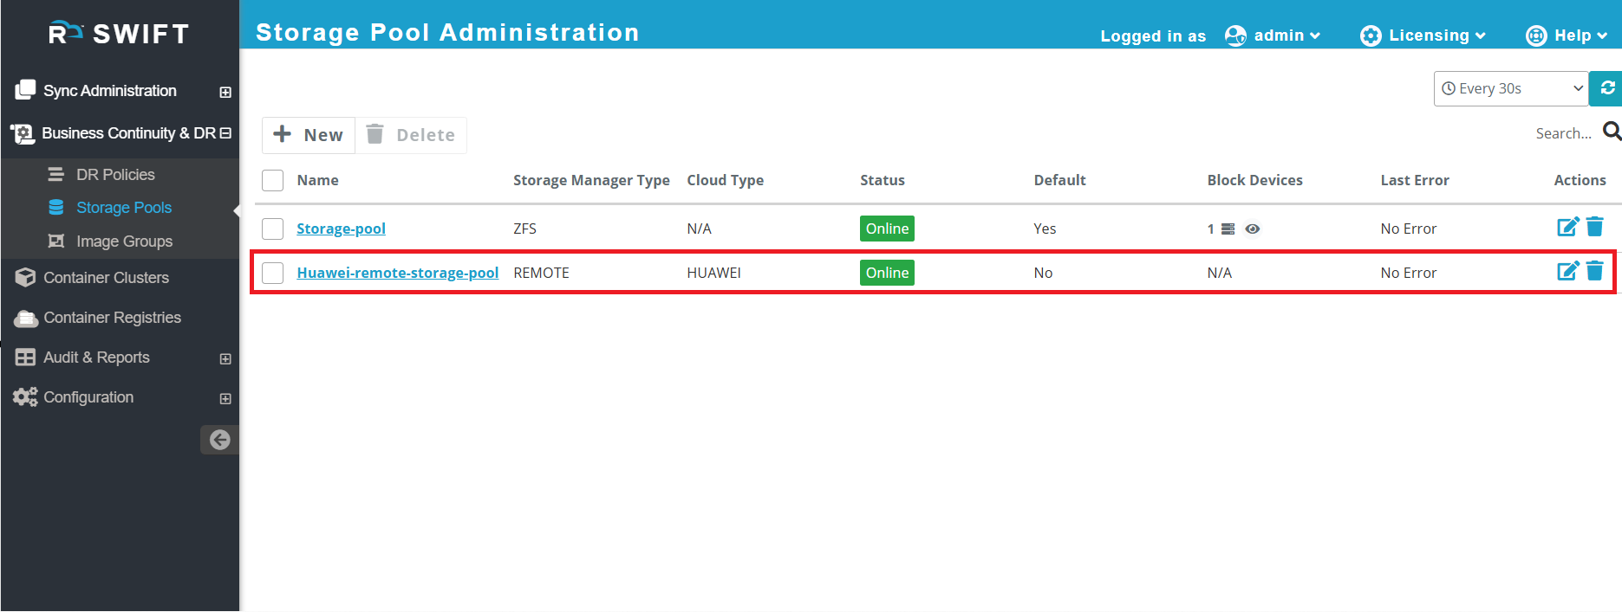Expand the Audit & Reports section
Image resolution: width=1622 pixels, height=612 pixels.
pos(225,358)
